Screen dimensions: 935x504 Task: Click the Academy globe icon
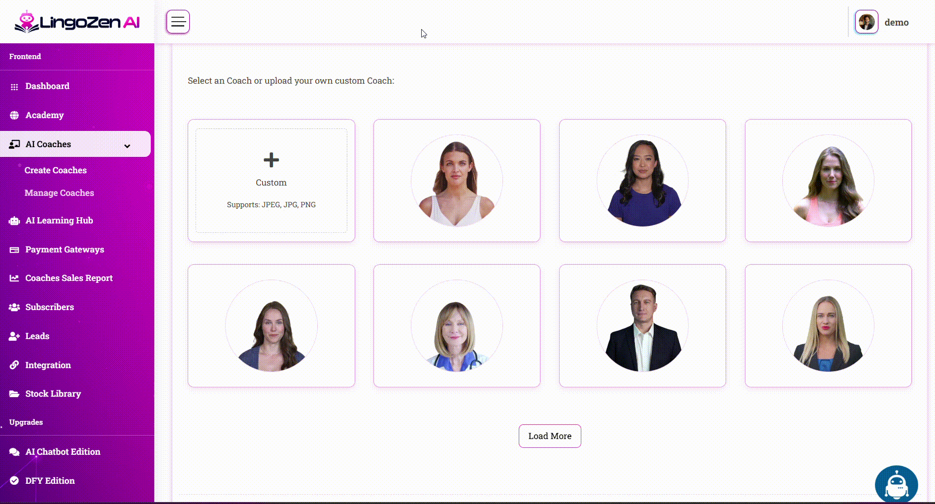(14, 115)
